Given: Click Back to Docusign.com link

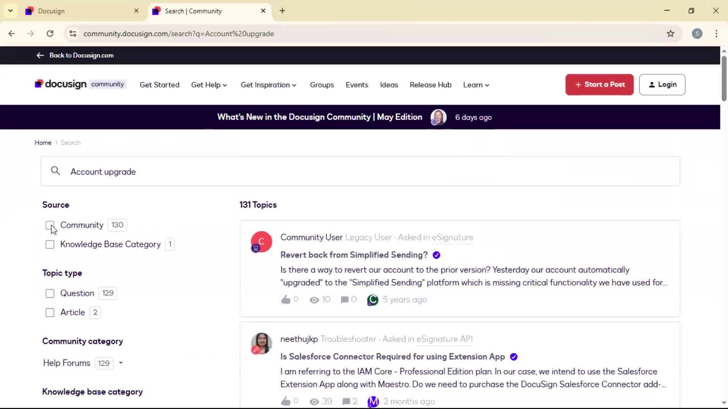Looking at the screenshot, I should (82, 55).
